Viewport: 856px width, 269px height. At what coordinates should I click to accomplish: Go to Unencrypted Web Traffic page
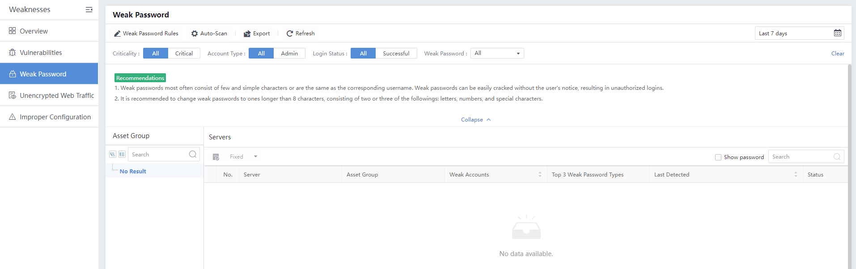(57, 95)
